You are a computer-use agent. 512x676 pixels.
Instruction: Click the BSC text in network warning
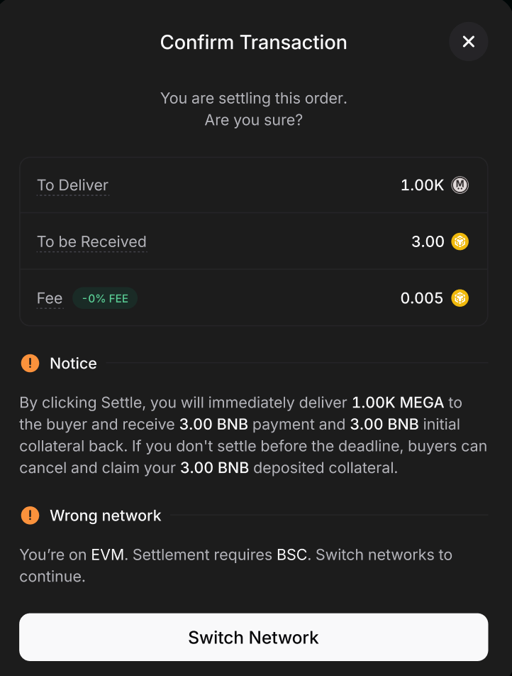(292, 554)
